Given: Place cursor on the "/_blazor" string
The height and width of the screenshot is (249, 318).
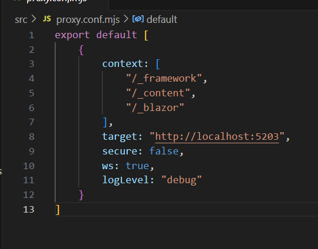Looking at the screenshot, I should 155,107.
